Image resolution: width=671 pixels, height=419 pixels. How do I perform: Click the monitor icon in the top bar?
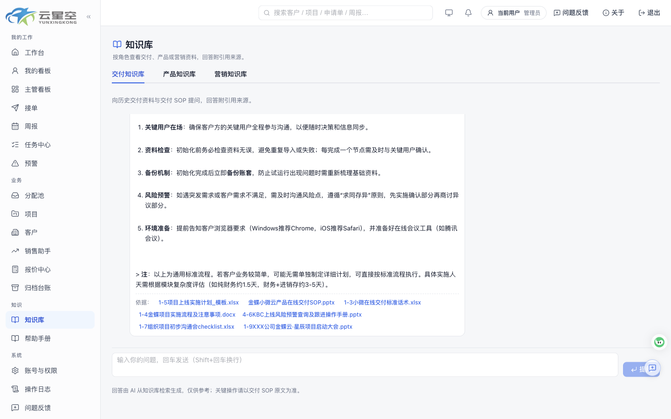point(449,13)
